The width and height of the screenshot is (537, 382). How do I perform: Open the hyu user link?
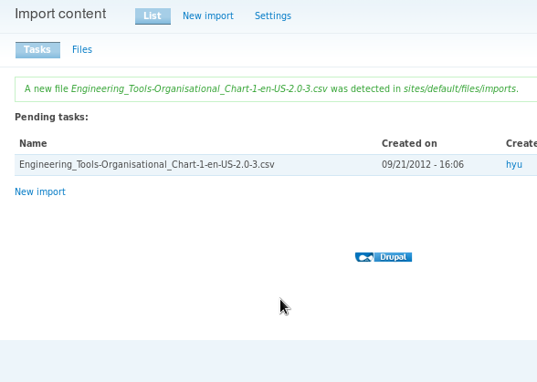click(513, 164)
